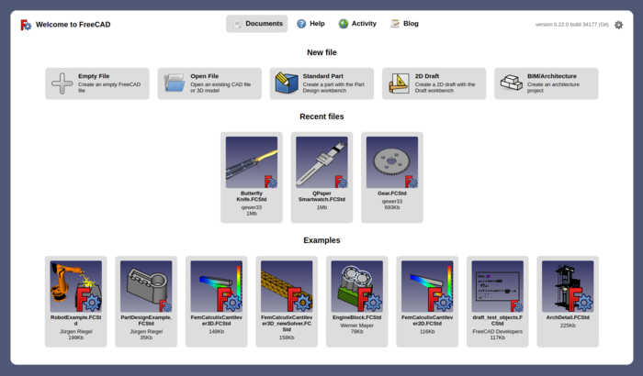Open FemCalculixCantilever3D.FCStd example thumbnail
This screenshot has height=376, width=643.
217,287
